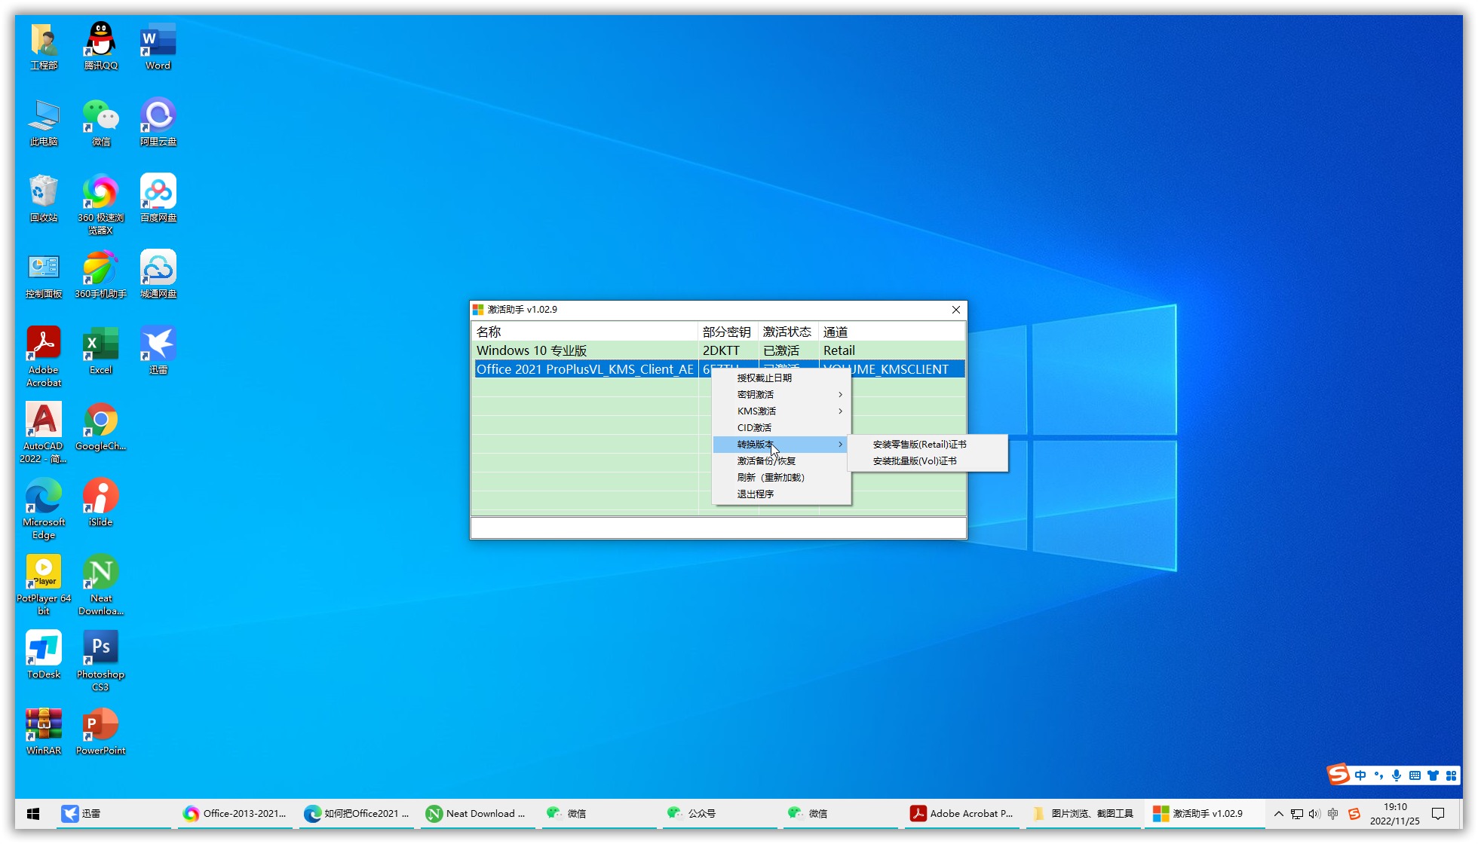Open 此电脑 on the desktop
The image size is (1478, 844).
[x=44, y=122]
